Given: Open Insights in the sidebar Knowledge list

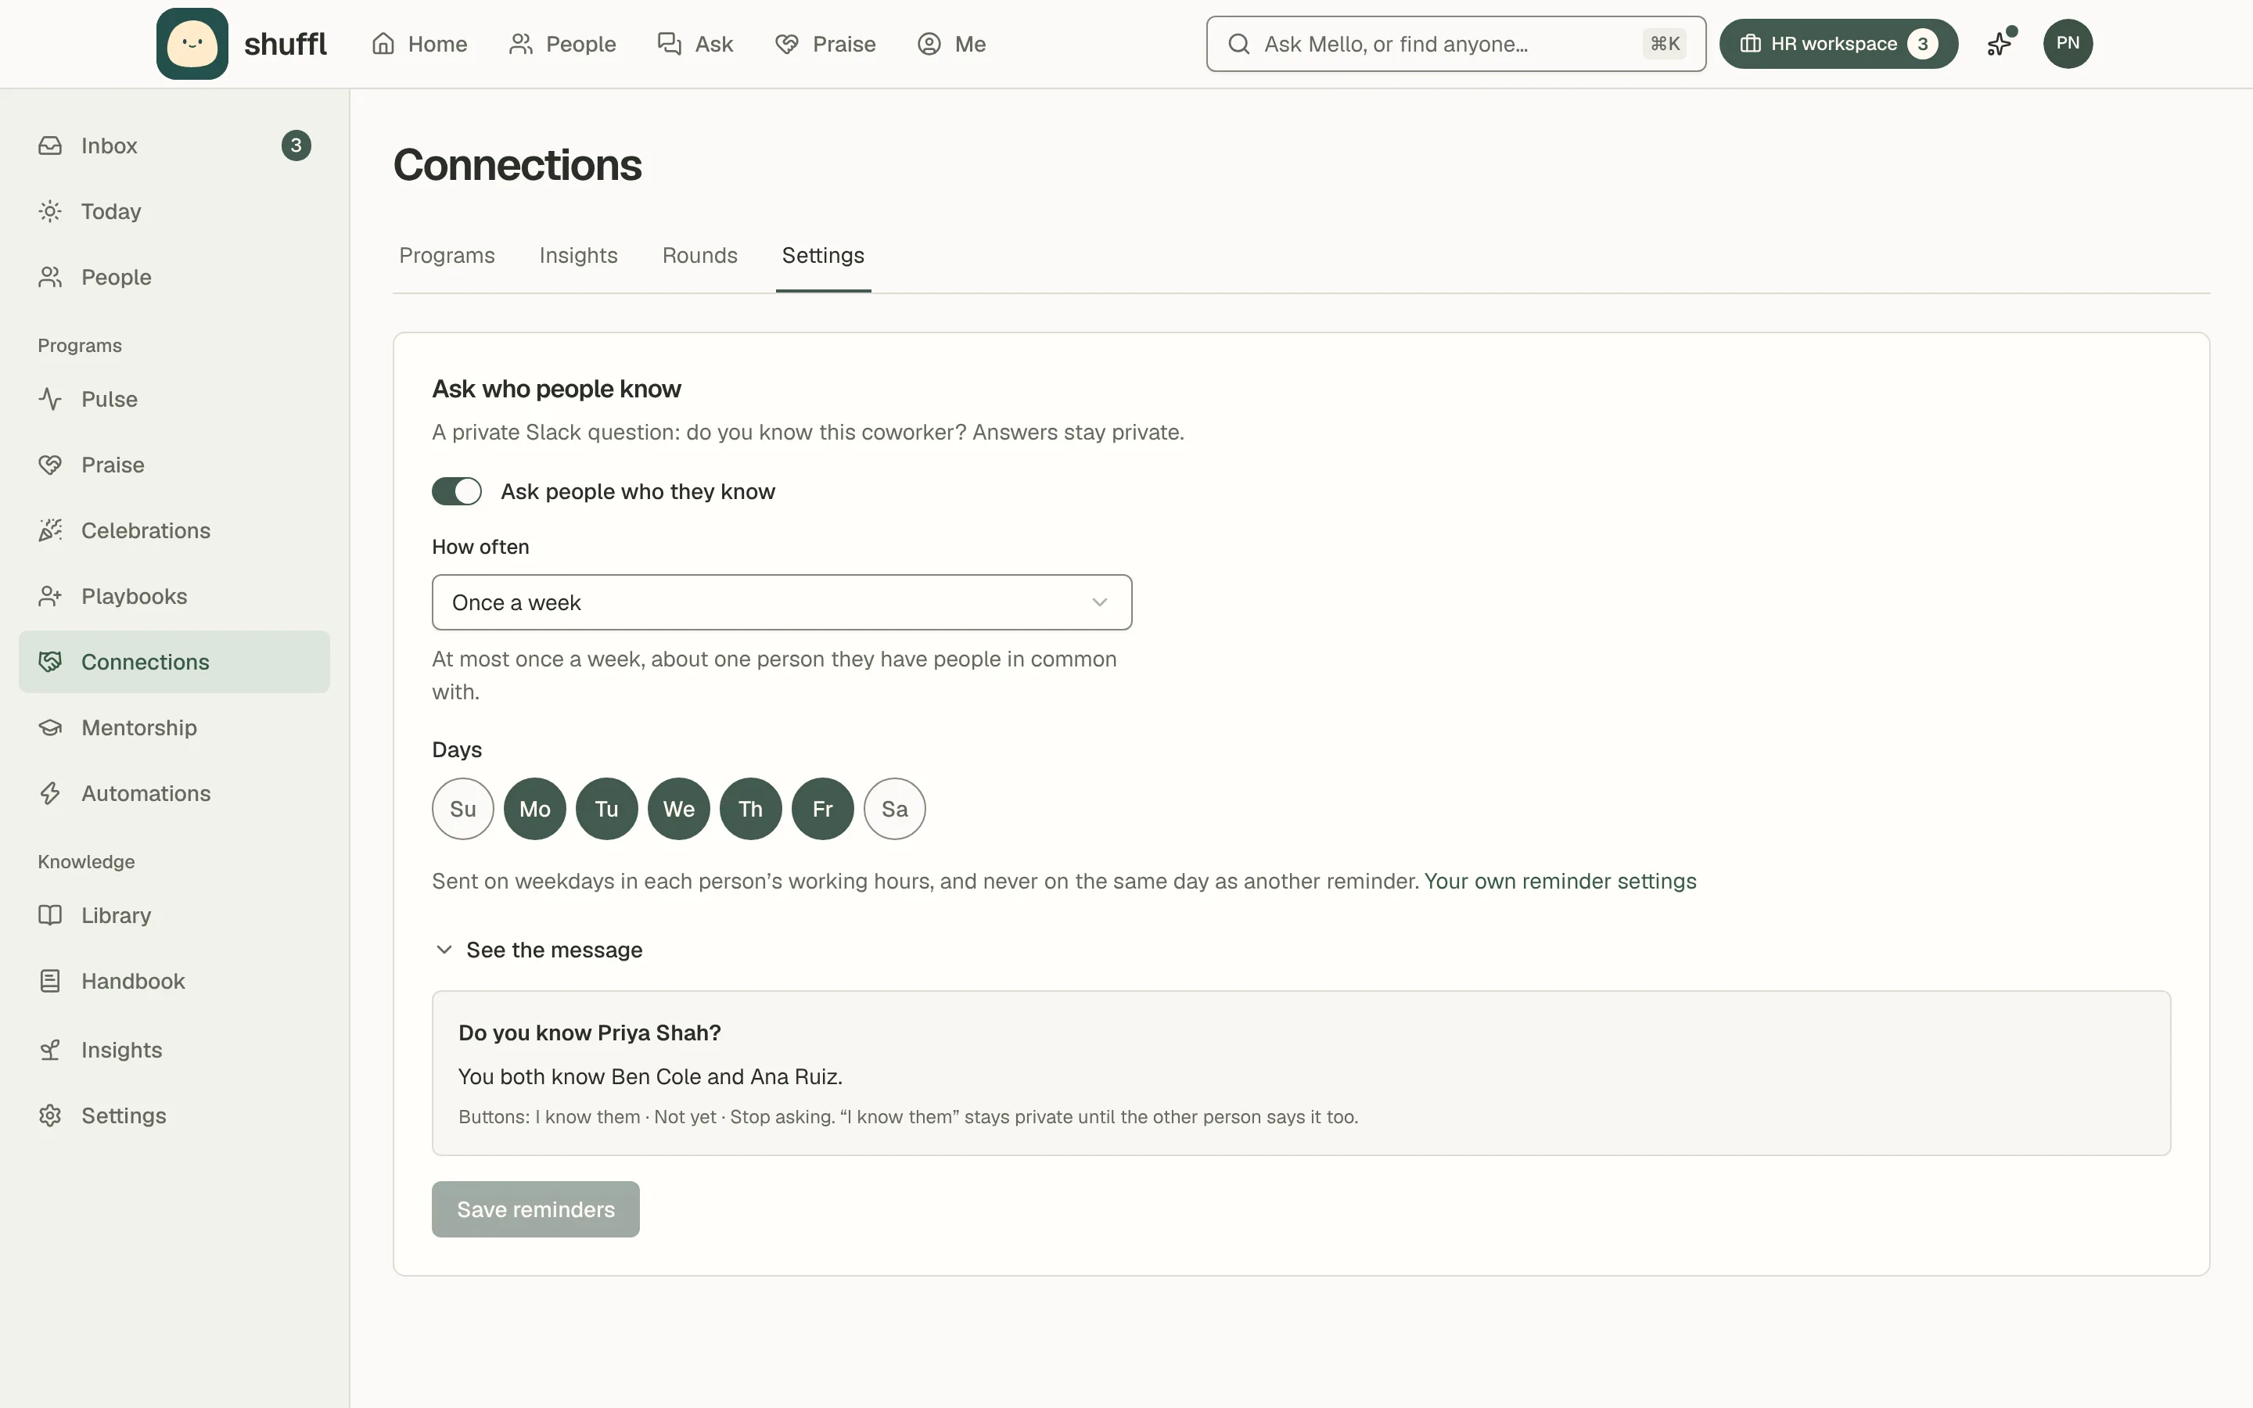Looking at the screenshot, I should point(174,1050).
